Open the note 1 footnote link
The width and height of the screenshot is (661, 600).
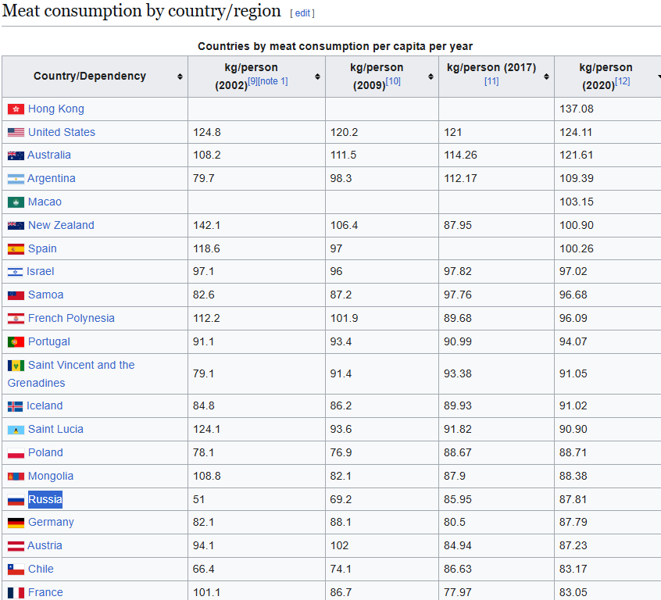[x=273, y=81]
